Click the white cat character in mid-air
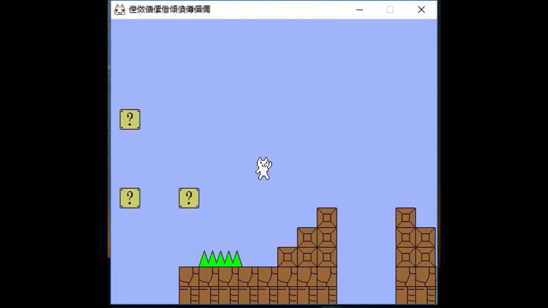Image resolution: width=548 pixels, height=308 pixels. 264,168
